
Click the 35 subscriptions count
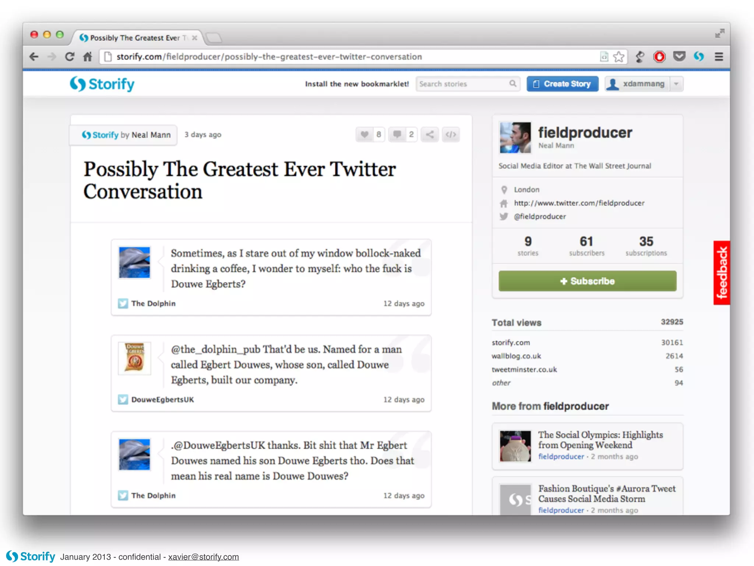pyautogui.click(x=646, y=246)
